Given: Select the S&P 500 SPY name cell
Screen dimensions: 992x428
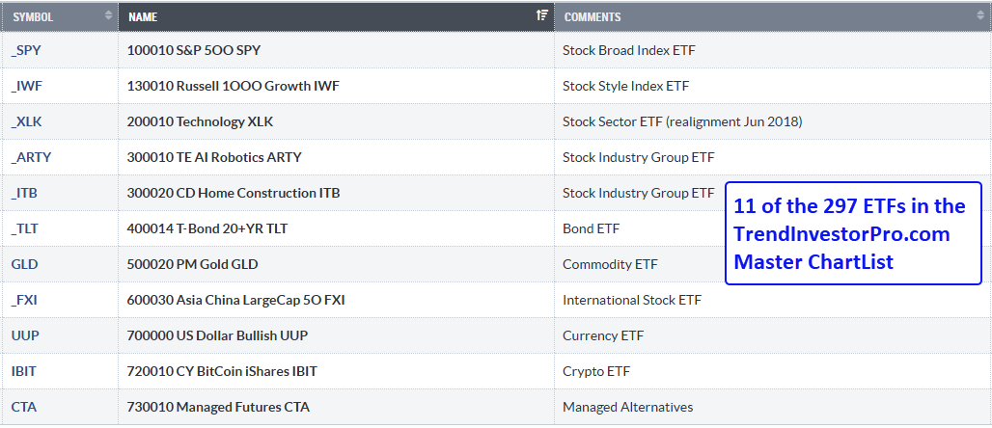Looking at the screenshot, I should coord(336,50).
